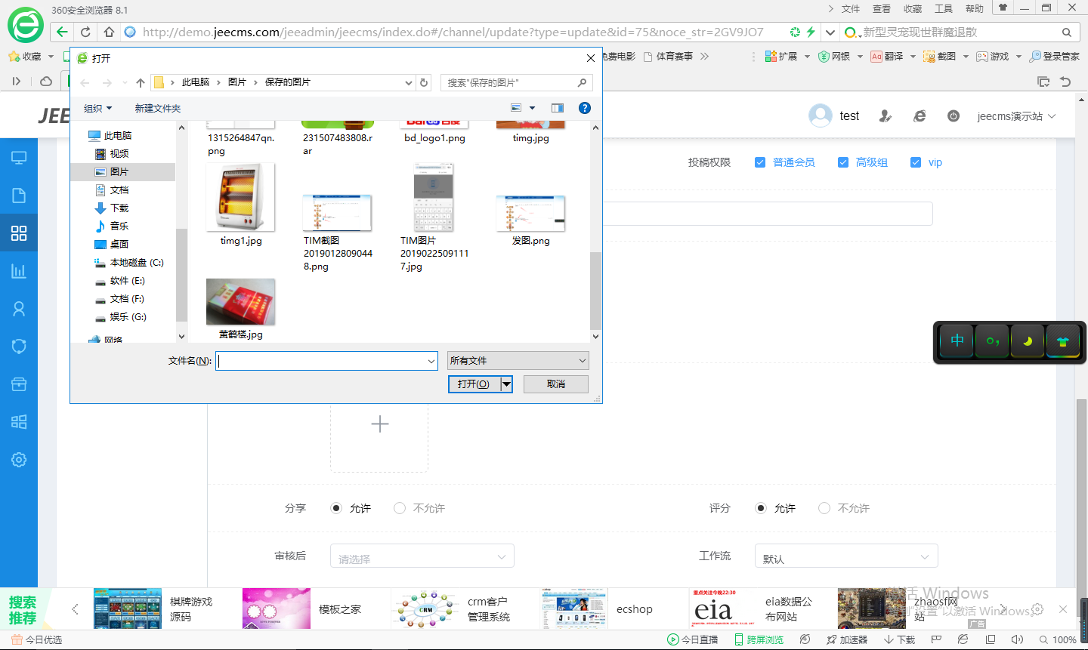
Task: Uncheck the 普通会员 checkbox
Action: tap(760, 162)
